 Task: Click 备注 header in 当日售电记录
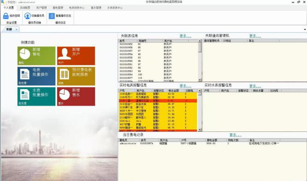point(264,140)
